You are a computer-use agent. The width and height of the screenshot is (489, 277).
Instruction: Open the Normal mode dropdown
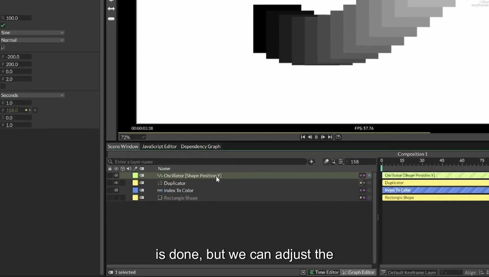click(32, 40)
